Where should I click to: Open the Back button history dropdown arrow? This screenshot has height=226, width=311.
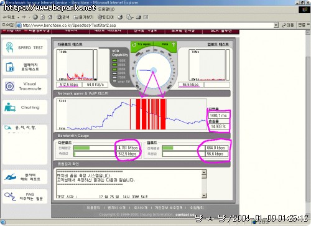19,17
